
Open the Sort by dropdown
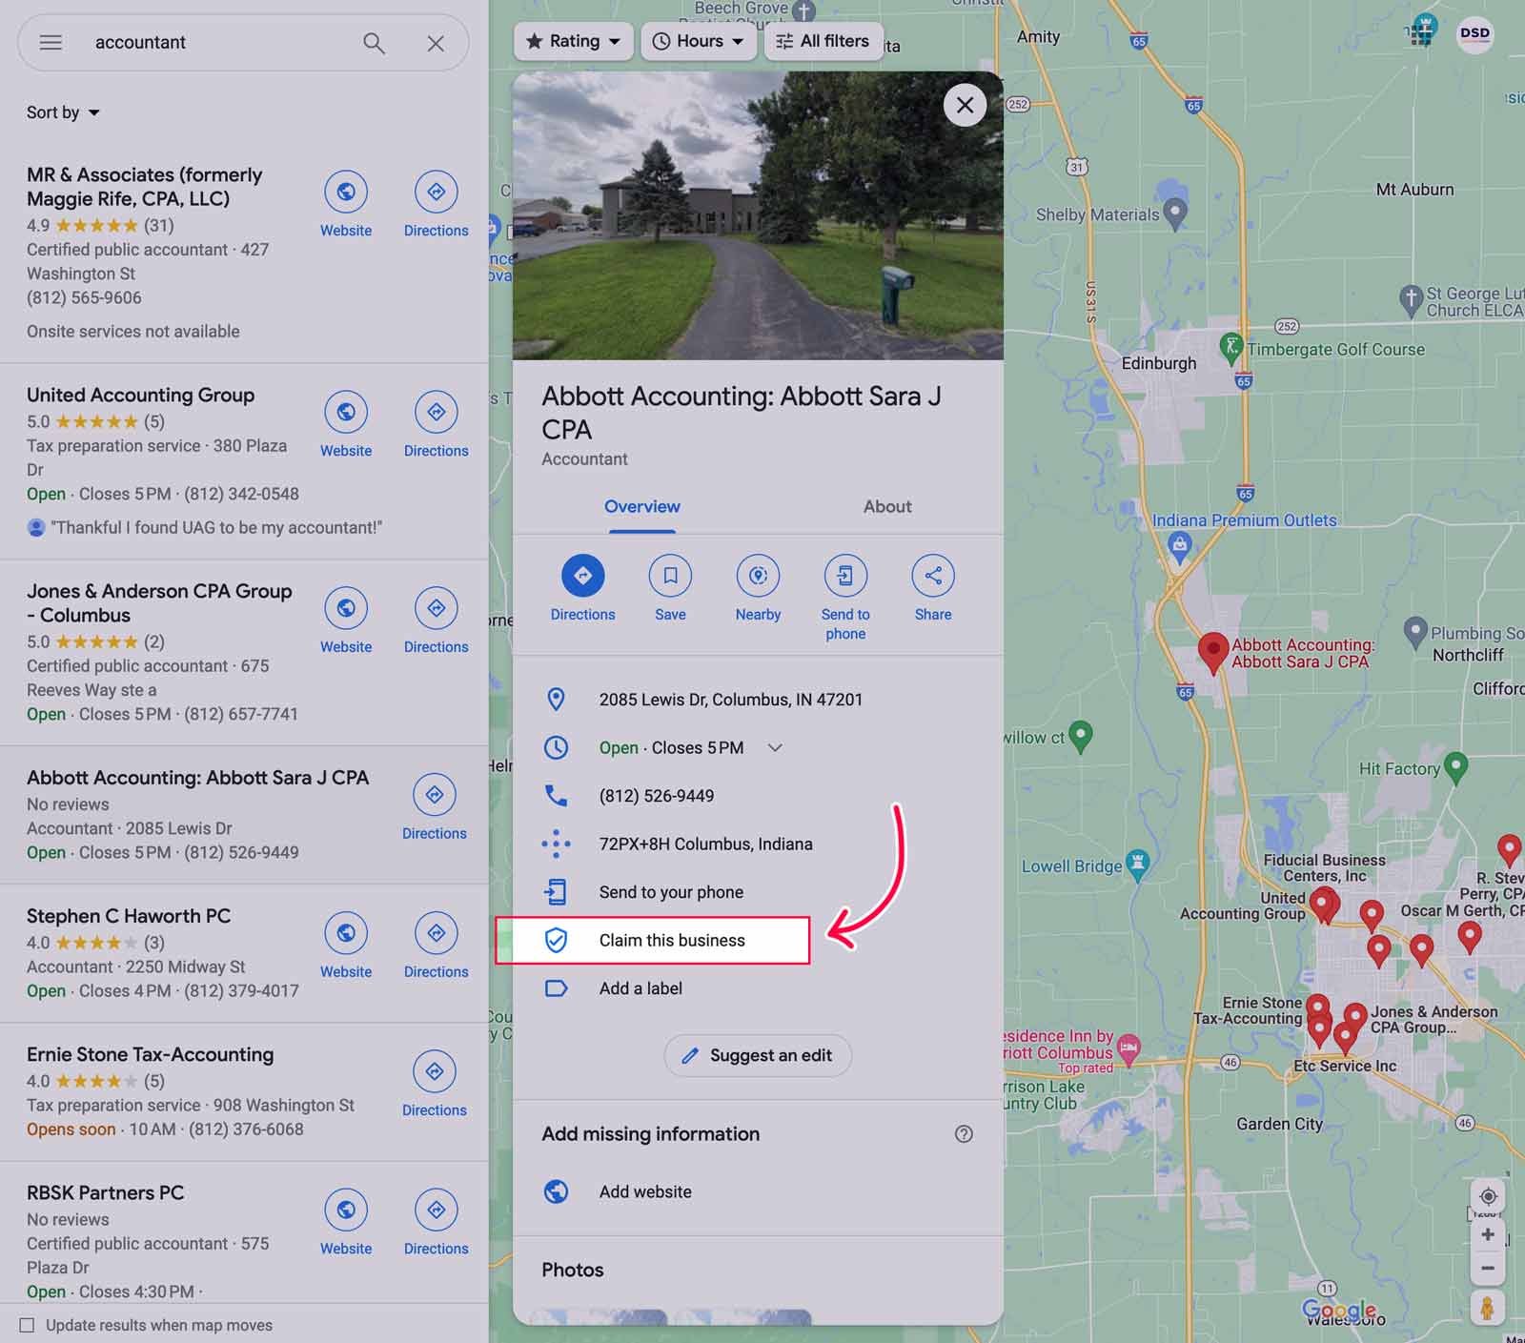tap(62, 112)
